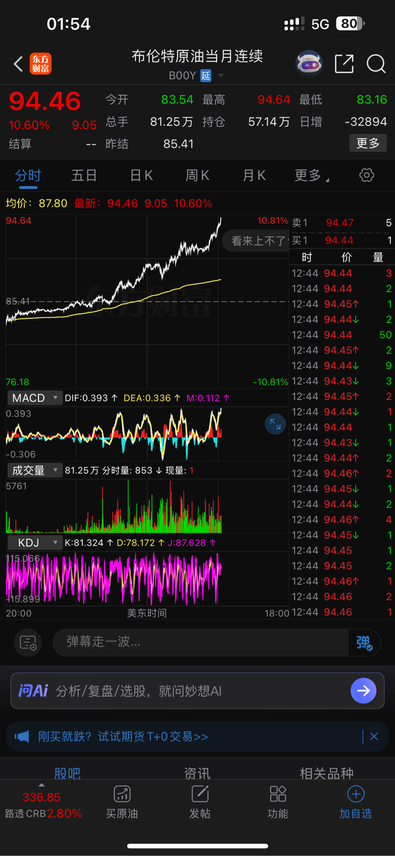Viewport: 395px width, 856px height.
Task: Tap the 更多 quote details button
Action: point(368,143)
